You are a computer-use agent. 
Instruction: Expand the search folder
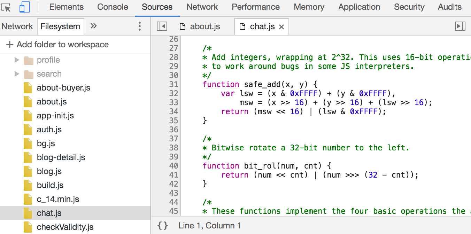tap(17, 74)
